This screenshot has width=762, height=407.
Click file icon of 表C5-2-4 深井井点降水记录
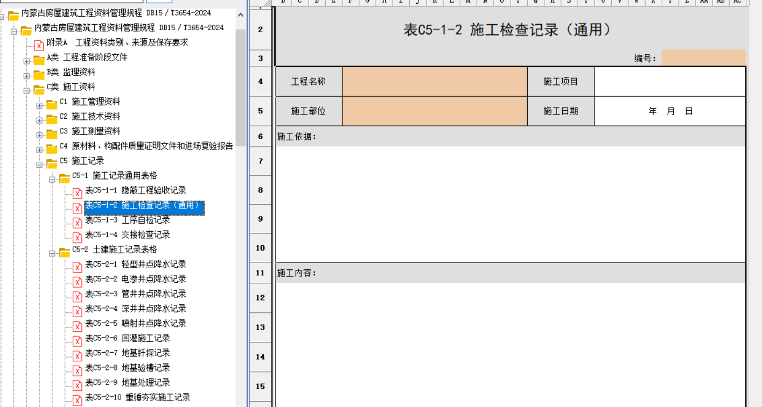pyautogui.click(x=77, y=311)
